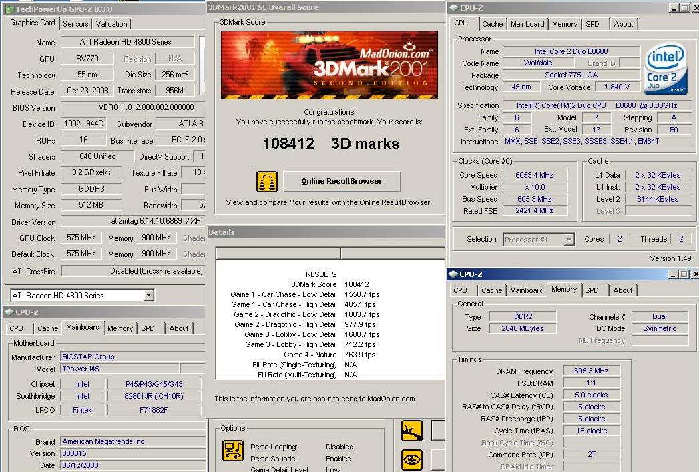Click the Command Rate value 2T
Image resolution: width=699 pixels, height=472 pixels.
tap(592, 455)
